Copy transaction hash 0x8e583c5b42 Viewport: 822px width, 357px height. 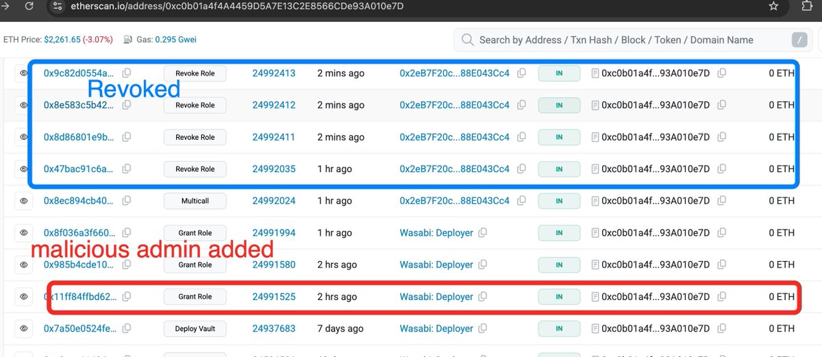tap(126, 105)
